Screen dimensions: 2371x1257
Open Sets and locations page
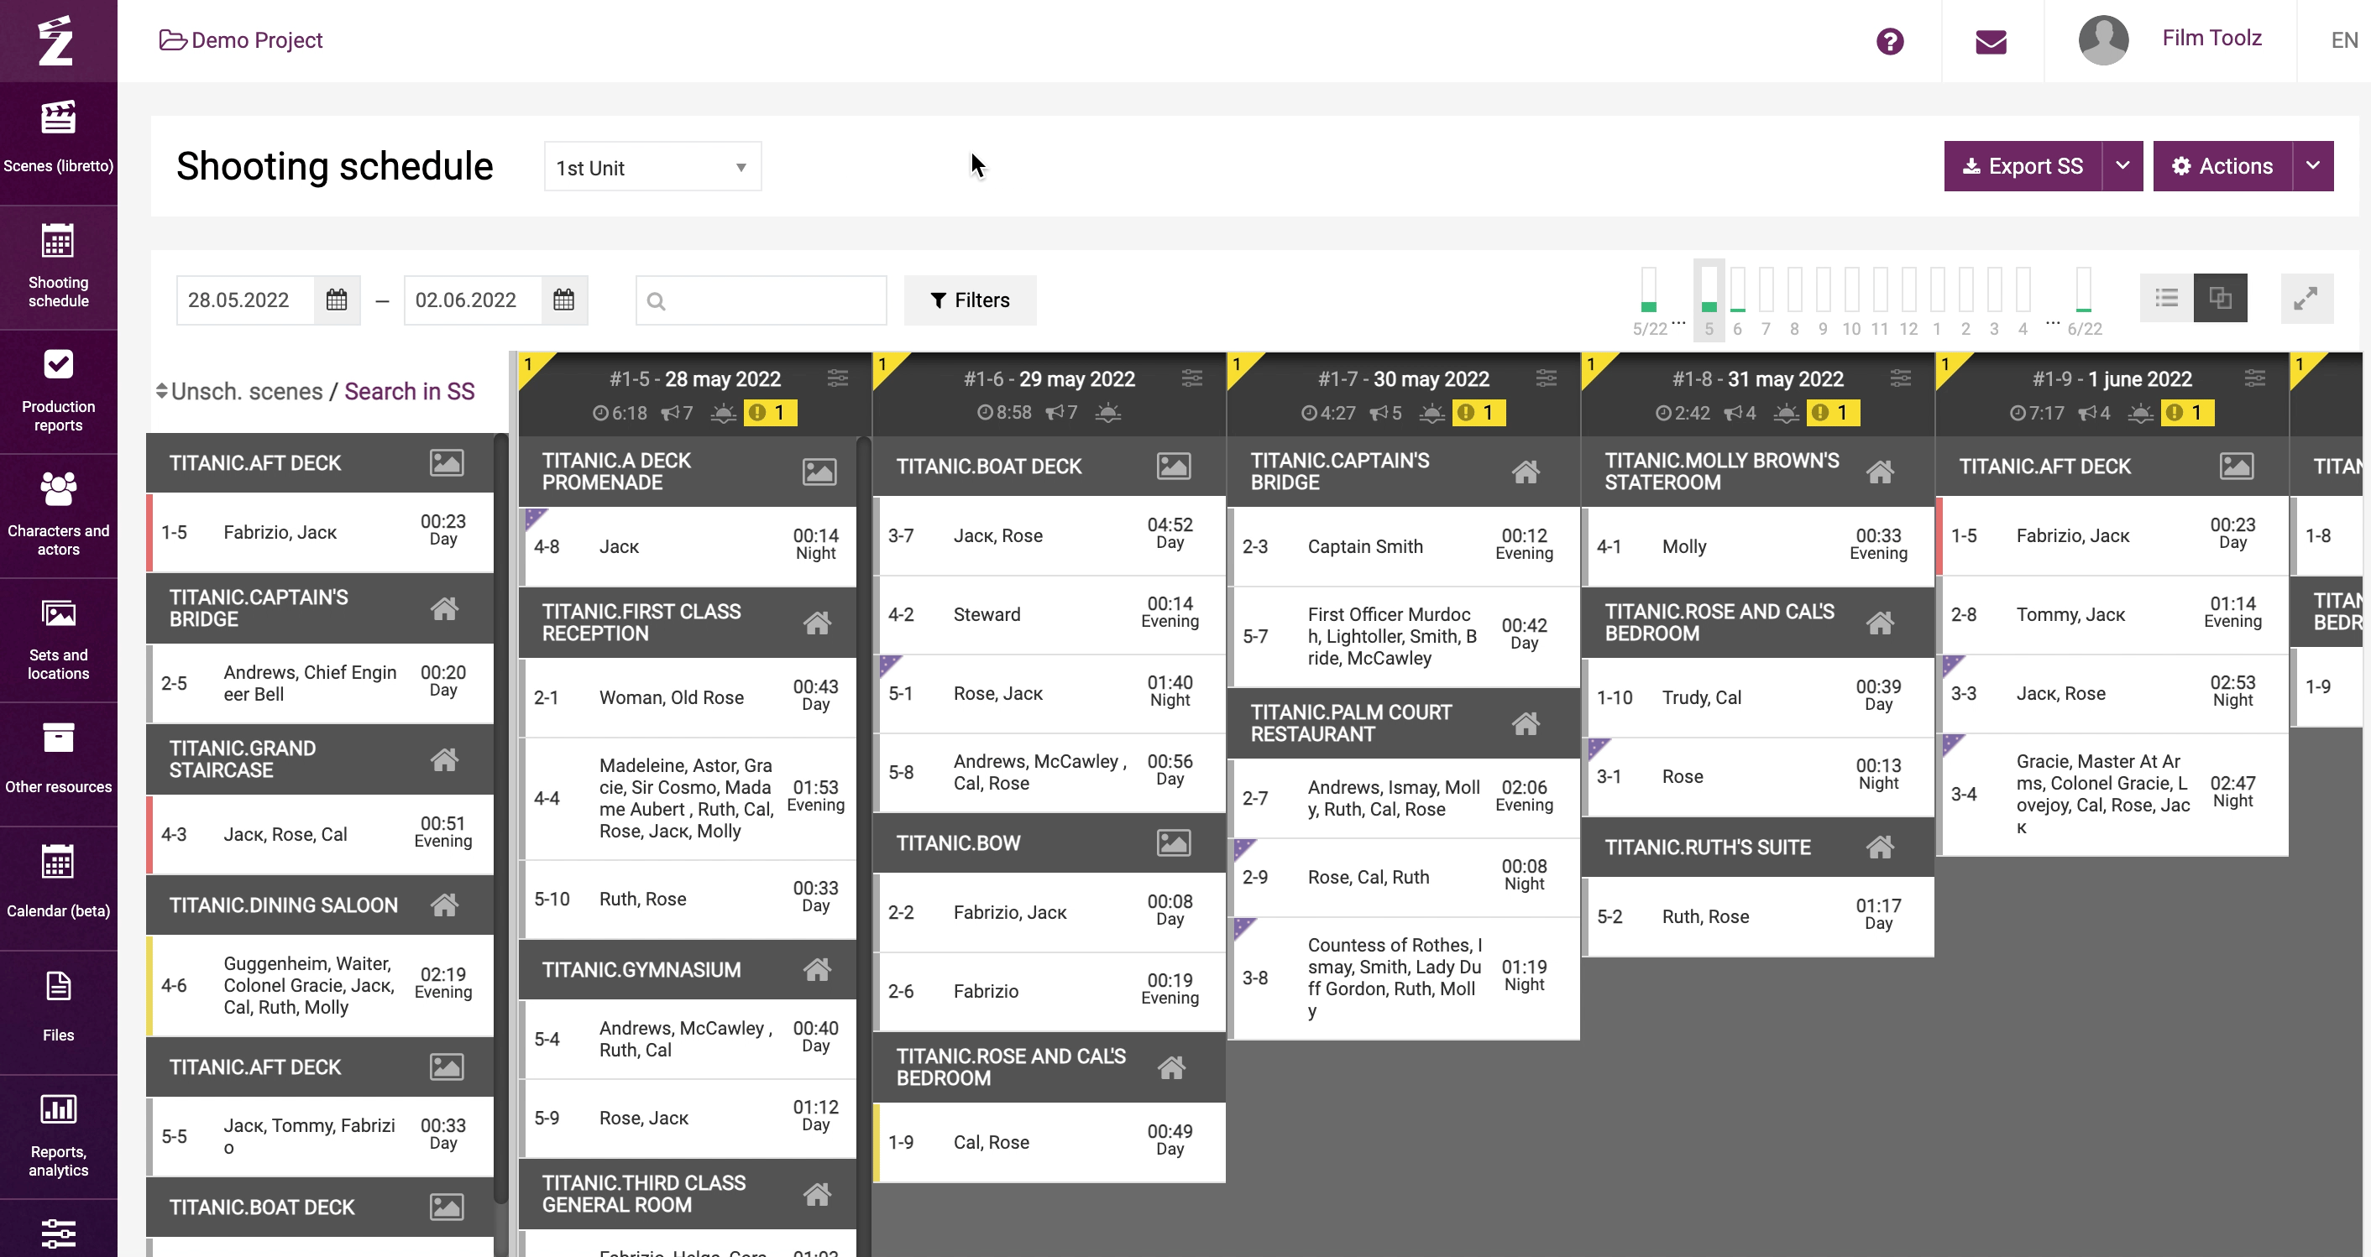click(58, 639)
